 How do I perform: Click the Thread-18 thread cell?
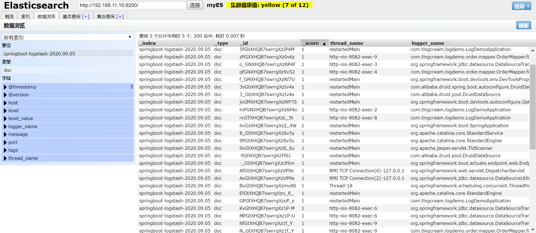pos(341,186)
